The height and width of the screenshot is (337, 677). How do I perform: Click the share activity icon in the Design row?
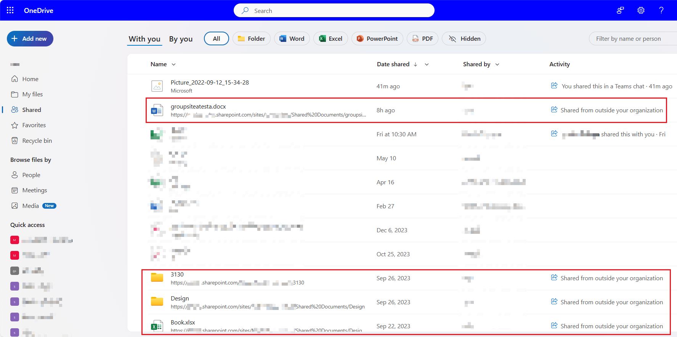(x=554, y=302)
